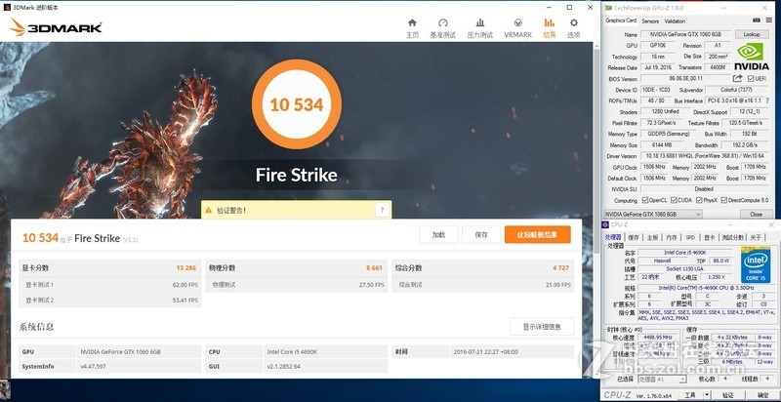Open options (选项) gear icon

click(x=574, y=22)
